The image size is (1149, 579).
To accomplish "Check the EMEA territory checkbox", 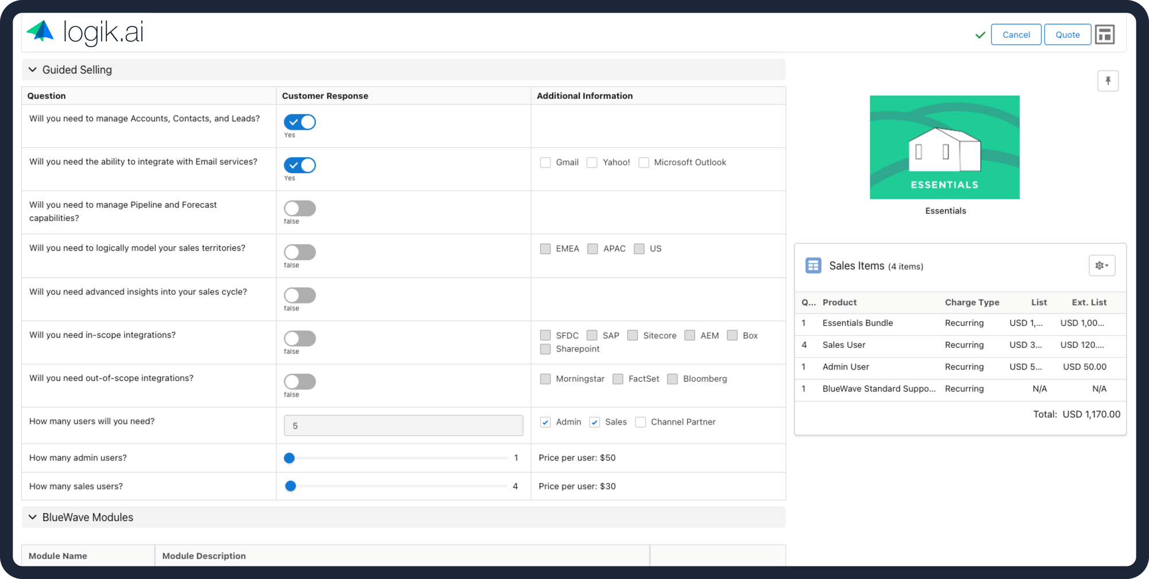I will [x=545, y=248].
